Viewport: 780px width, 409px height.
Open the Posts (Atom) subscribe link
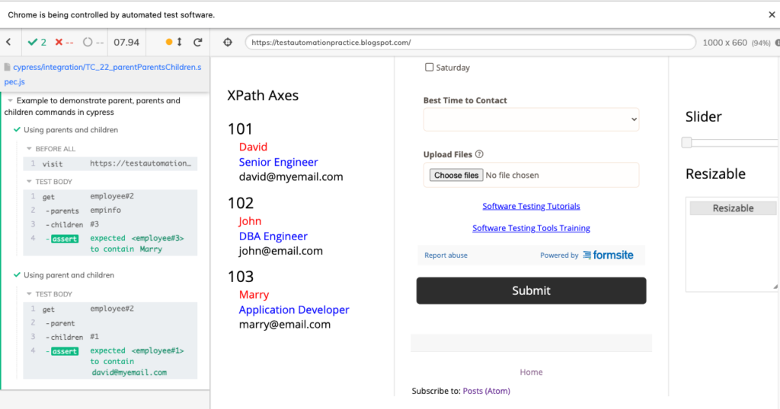coord(487,391)
